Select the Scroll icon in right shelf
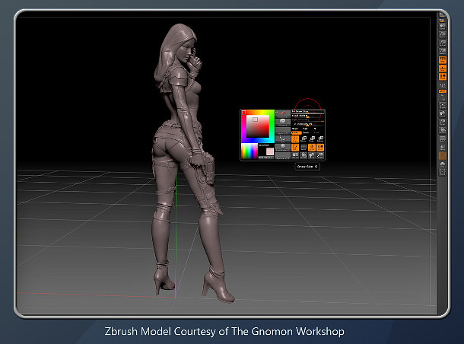This screenshot has width=464, height=344. 443,26
